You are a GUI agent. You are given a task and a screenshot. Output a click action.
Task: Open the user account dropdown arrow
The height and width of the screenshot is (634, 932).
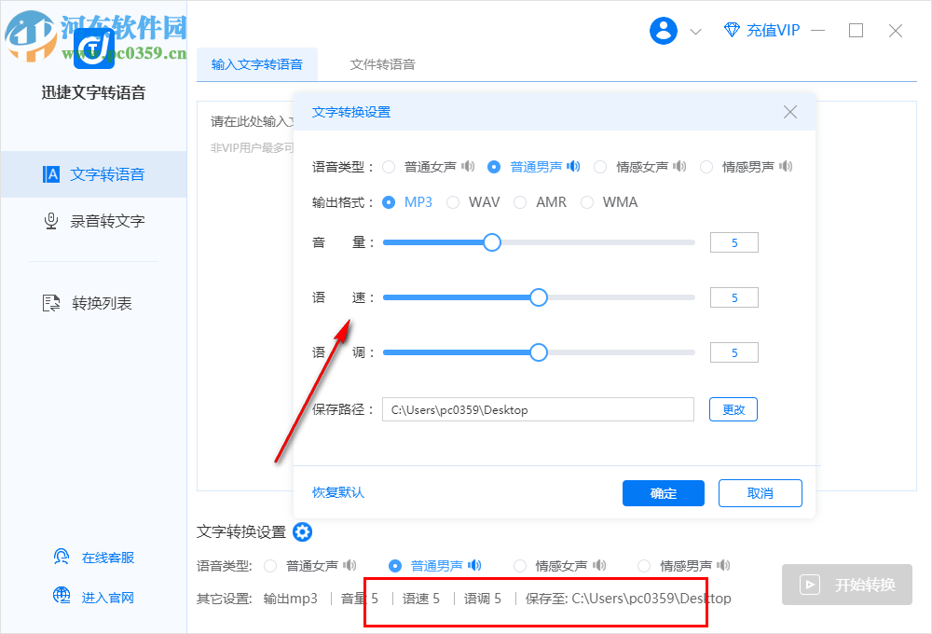(x=695, y=30)
